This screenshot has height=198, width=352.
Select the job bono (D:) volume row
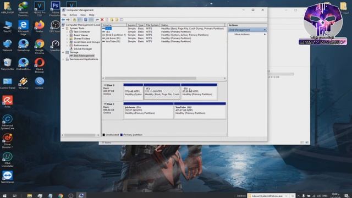(164, 38)
